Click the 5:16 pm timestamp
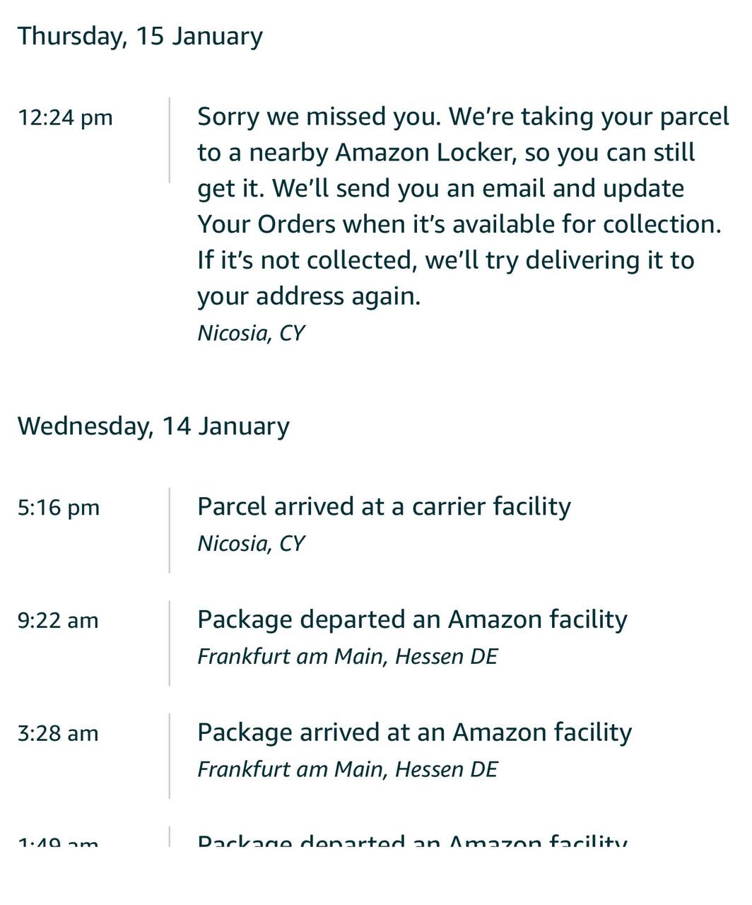752x905 pixels. coord(59,508)
